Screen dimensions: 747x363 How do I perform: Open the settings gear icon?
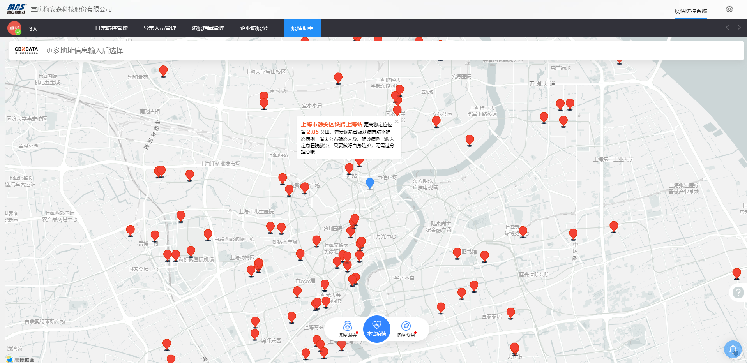(729, 9)
